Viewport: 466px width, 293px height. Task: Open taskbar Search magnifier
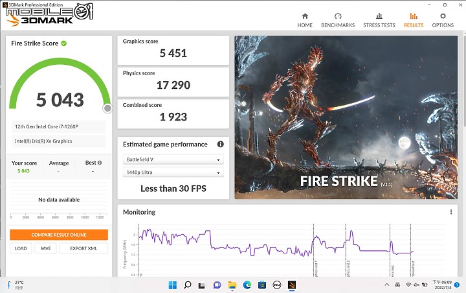(188, 285)
